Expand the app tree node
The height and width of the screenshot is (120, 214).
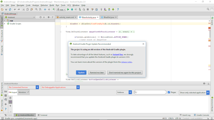(5, 21)
